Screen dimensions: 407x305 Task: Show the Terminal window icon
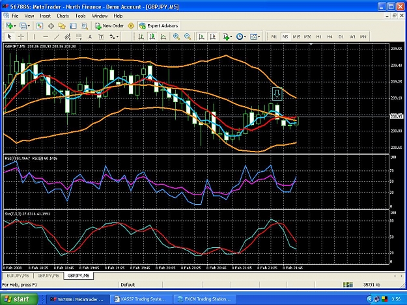click(73, 25)
